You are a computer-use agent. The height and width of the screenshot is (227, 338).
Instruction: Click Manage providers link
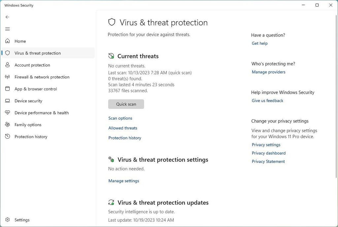[x=268, y=72]
